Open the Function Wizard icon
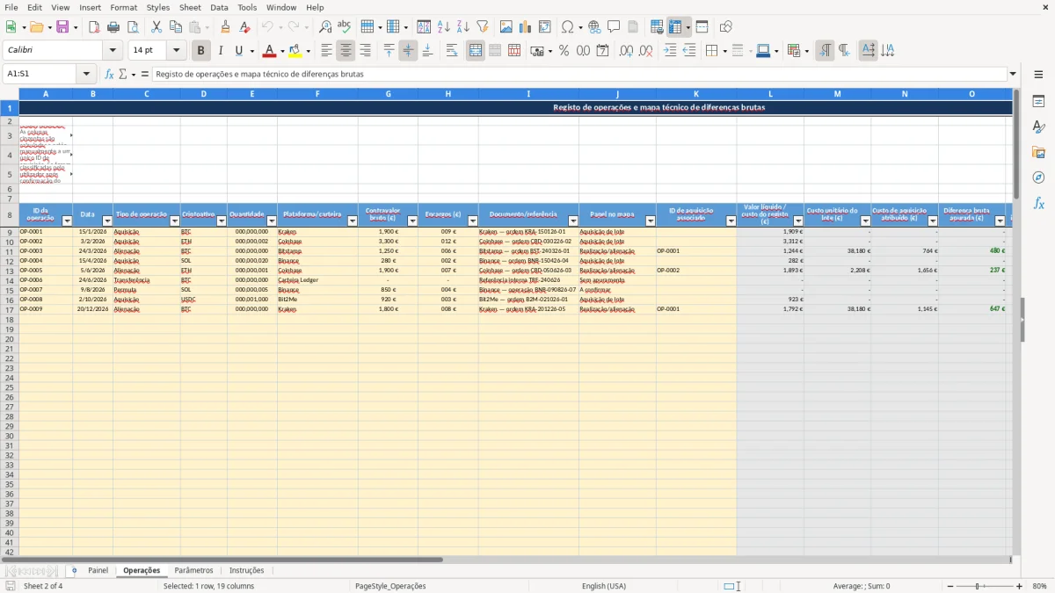This screenshot has height=593, width=1055. 109,74
